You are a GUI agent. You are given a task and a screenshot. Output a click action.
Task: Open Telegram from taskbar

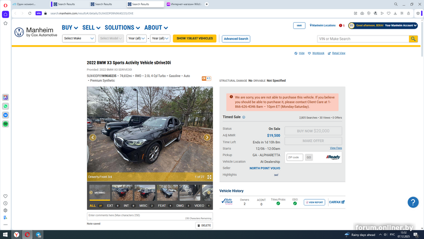click(38, 235)
